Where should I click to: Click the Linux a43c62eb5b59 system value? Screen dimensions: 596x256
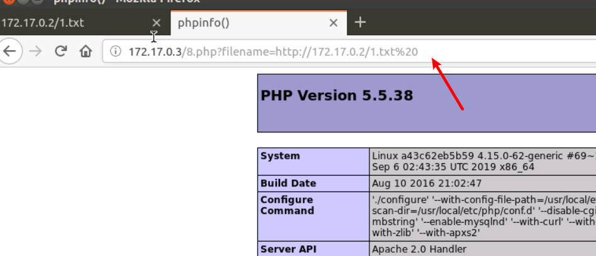pyautogui.click(x=484, y=161)
